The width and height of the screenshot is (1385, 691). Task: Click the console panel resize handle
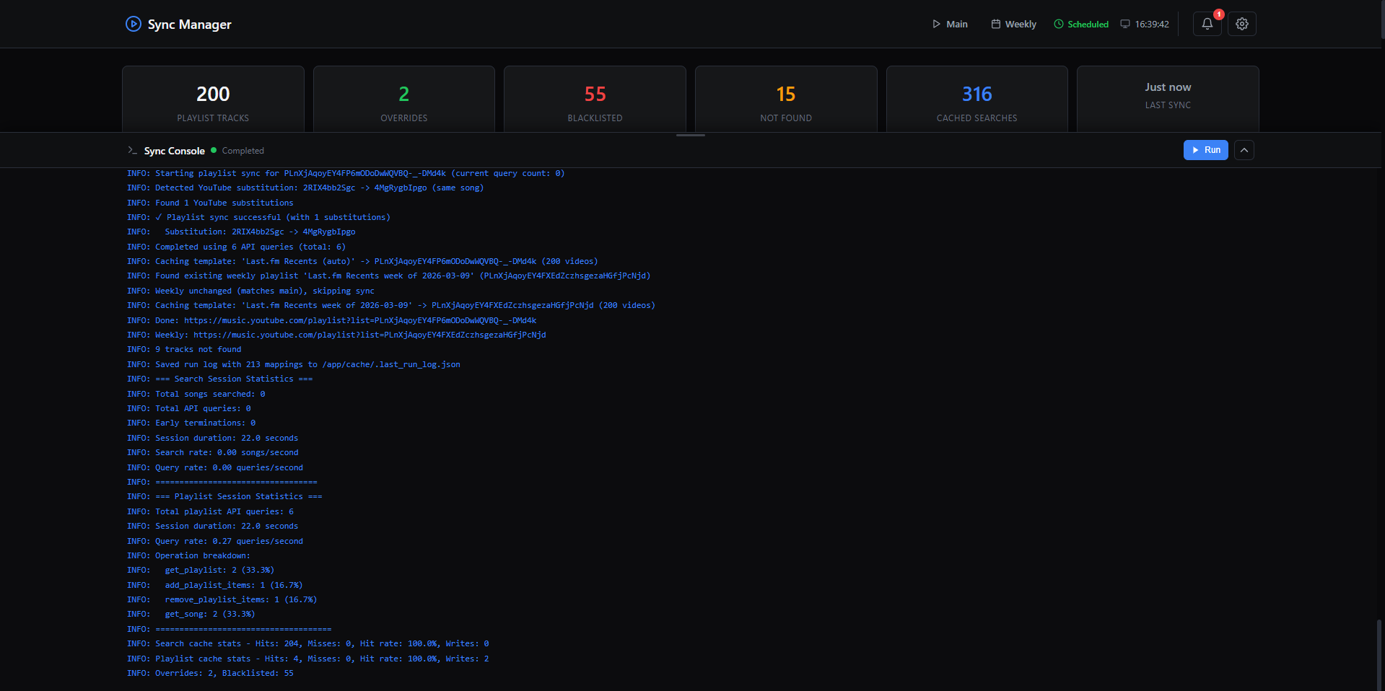click(691, 135)
